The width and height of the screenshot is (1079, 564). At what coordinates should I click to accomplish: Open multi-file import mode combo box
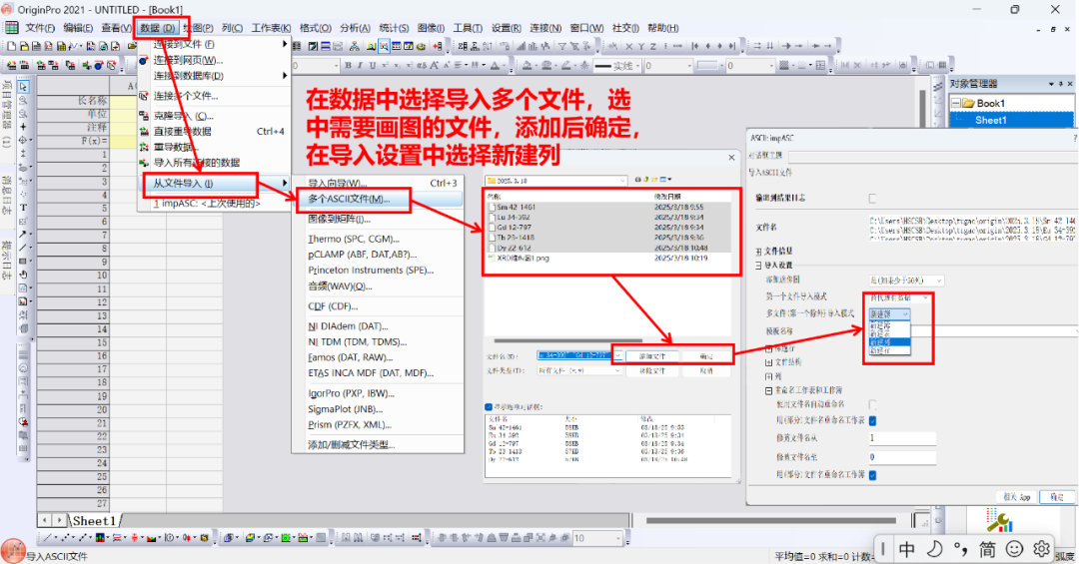(889, 313)
